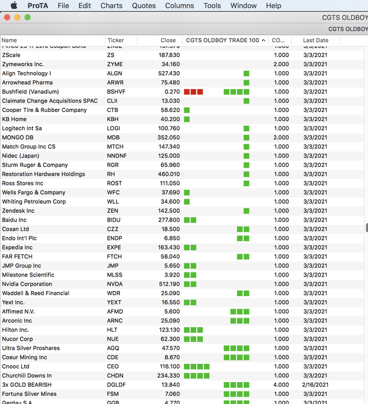Click the red indicator blocks in Bushfield row
The height and width of the screenshot is (404, 368).
193,92
